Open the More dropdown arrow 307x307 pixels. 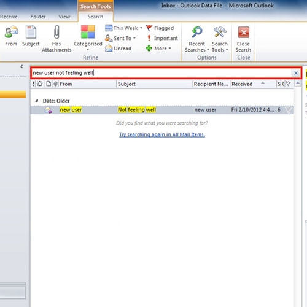click(x=169, y=49)
